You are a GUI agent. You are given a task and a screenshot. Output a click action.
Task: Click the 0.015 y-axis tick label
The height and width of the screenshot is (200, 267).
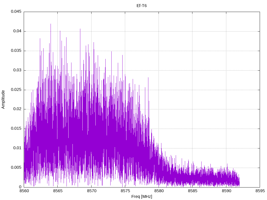tap(16, 129)
